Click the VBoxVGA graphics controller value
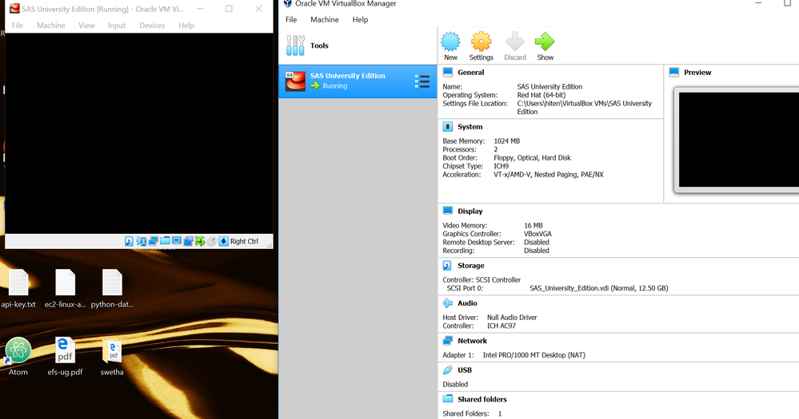This screenshot has width=799, height=419. (x=537, y=234)
